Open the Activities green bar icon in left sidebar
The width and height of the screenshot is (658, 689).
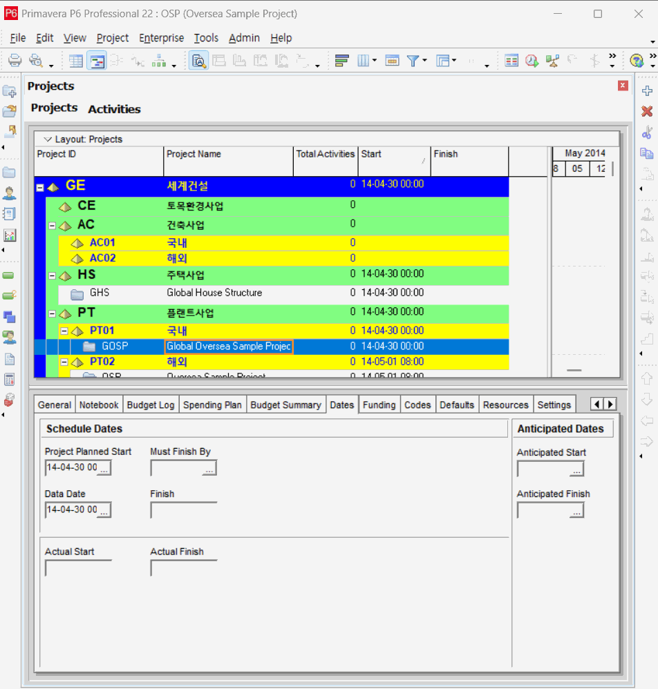tap(8, 275)
